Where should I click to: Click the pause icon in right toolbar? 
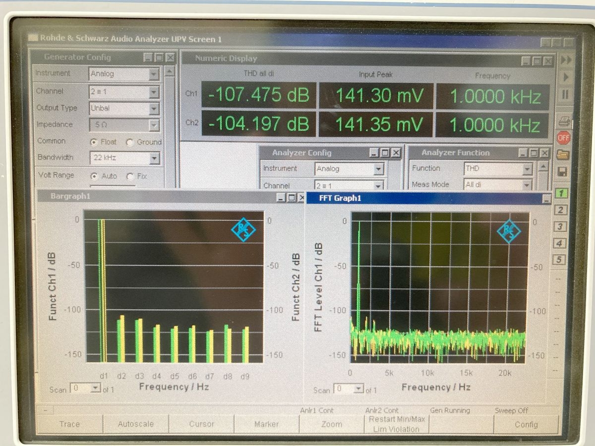click(x=565, y=94)
